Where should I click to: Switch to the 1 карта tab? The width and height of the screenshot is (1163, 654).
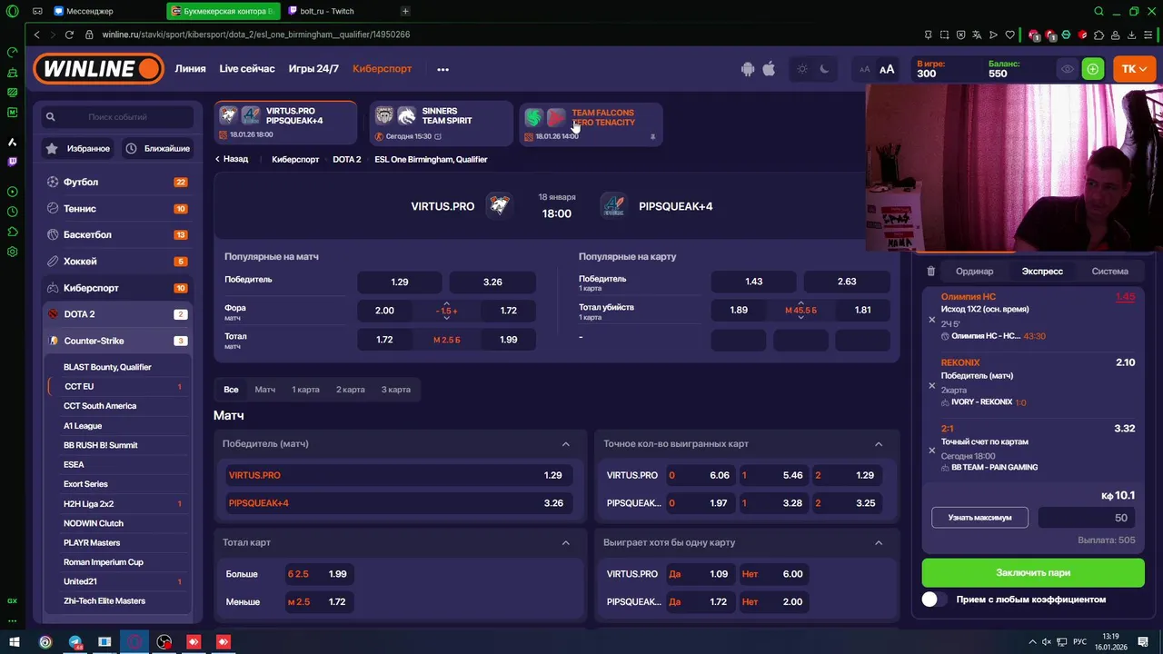tap(305, 390)
